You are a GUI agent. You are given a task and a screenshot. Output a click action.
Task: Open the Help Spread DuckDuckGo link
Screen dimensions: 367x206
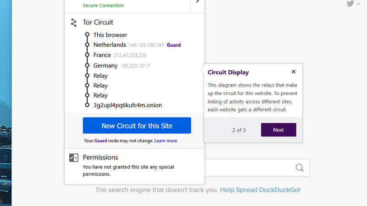260,190
